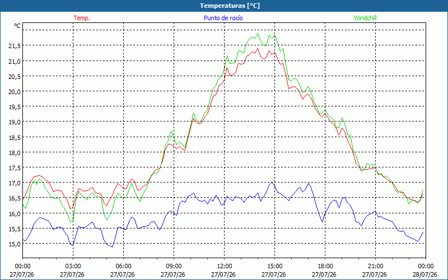Click the 03:00 time axis label
The width and height of the screenshot is (448, 280).
[73, 267]
